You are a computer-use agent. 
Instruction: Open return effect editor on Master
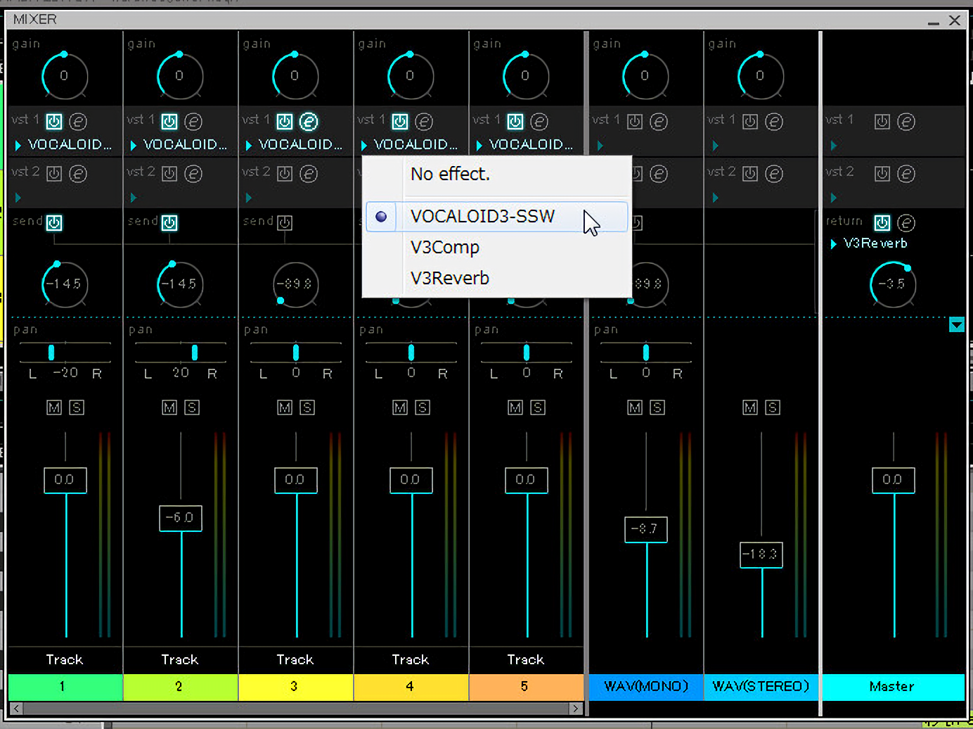[906, 223]
